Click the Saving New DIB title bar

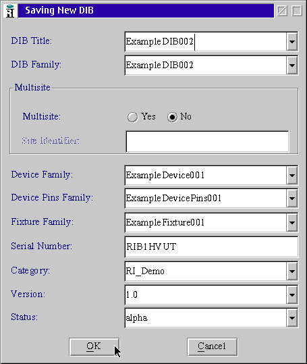click(x=146, y=11)
